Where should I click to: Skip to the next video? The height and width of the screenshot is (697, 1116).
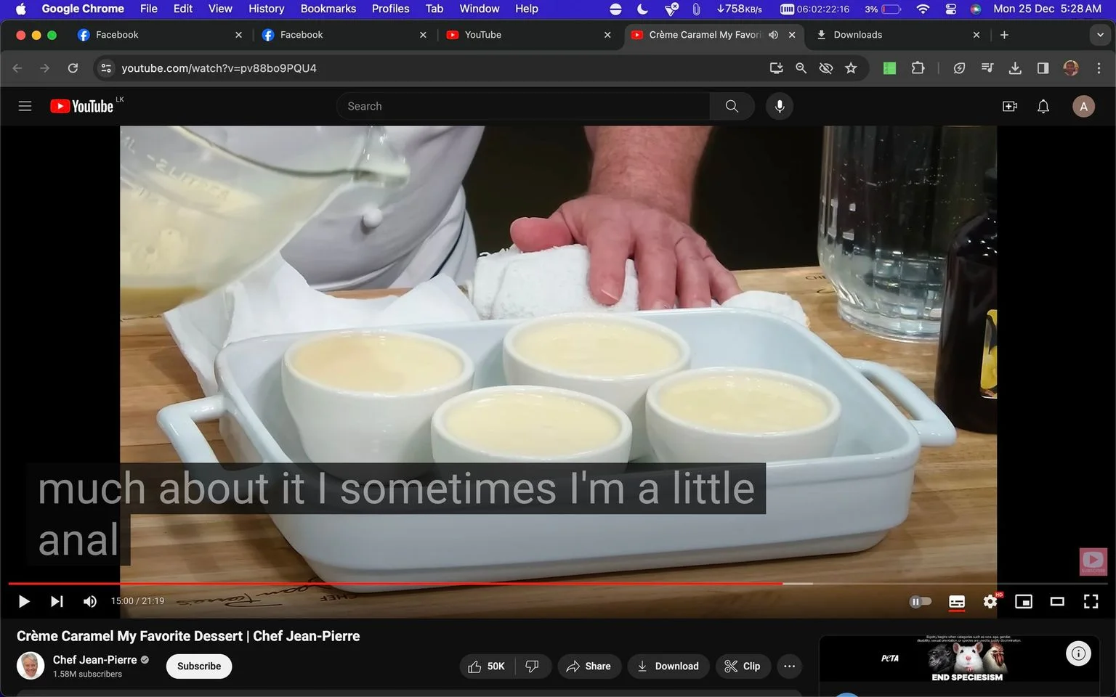pyautogui.click(x=57, y=601)
